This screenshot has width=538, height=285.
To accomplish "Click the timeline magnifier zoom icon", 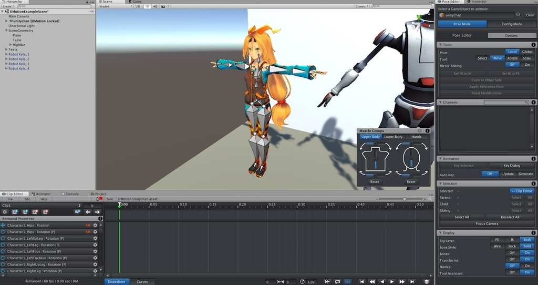I will tap(430, 199).
